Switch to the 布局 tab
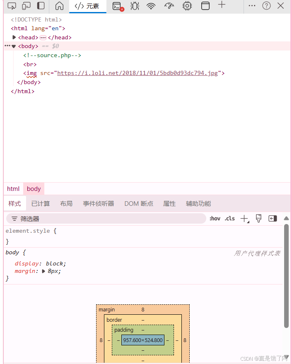292x364 pixels. 66,203
